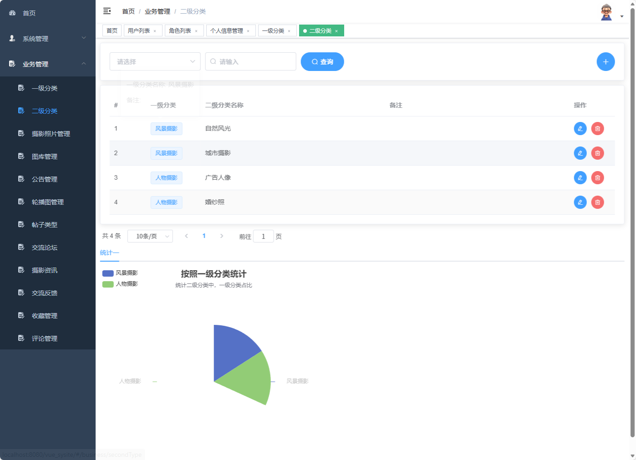Click the delete icon for 广告人像 row

coord(597,177)
